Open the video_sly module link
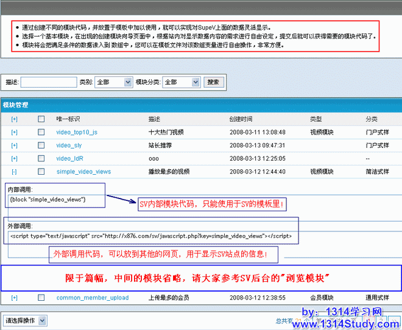The image size is (402, 330). [69, 146]
